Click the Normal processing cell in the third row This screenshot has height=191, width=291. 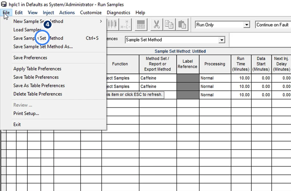pos(215,95)
